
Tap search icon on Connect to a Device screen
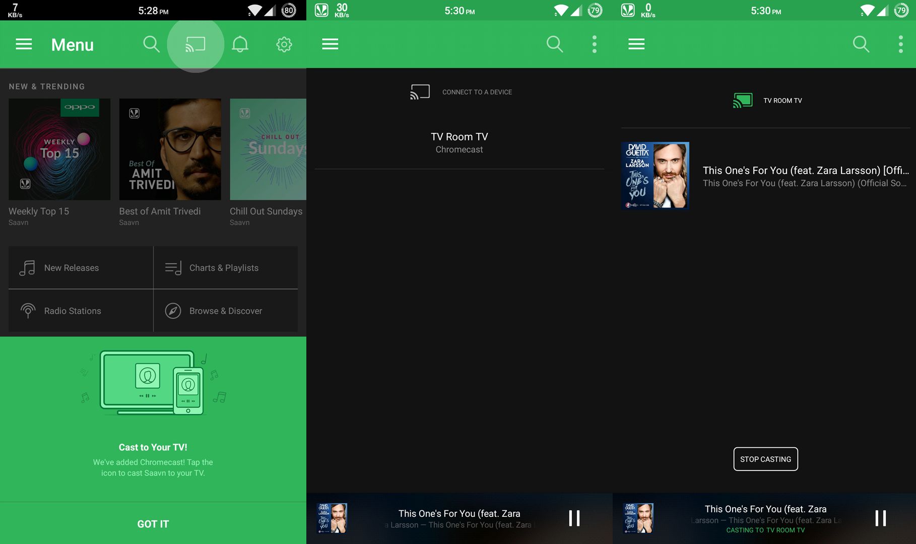(x=555, y=44)
